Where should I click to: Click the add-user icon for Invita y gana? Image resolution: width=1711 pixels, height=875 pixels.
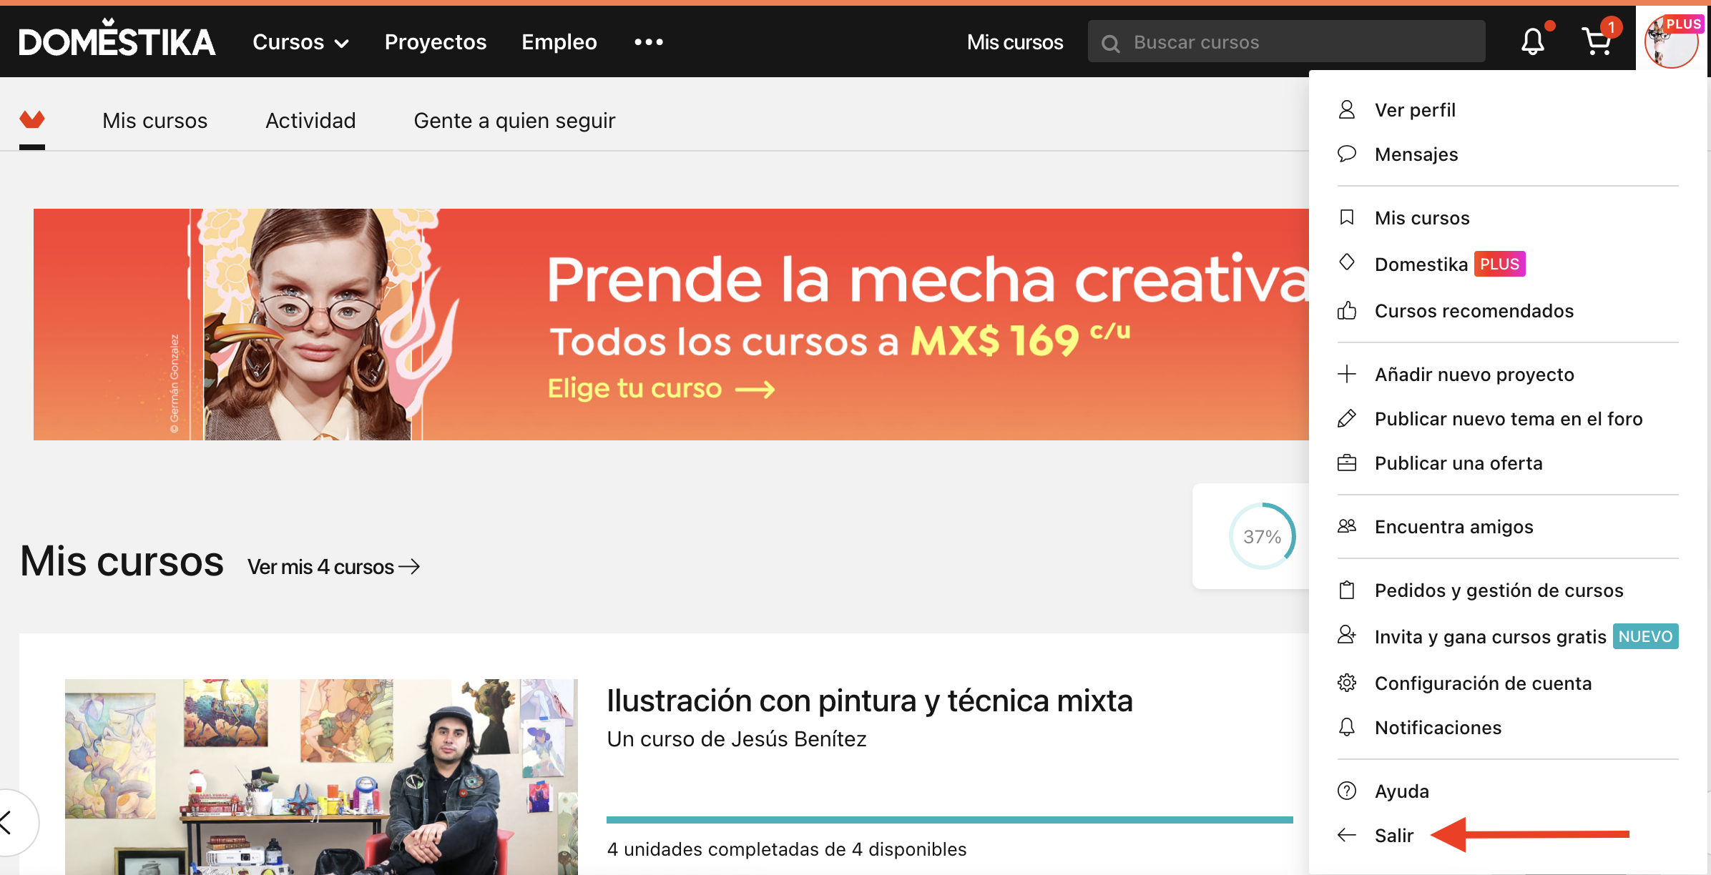coord(1347,635)
